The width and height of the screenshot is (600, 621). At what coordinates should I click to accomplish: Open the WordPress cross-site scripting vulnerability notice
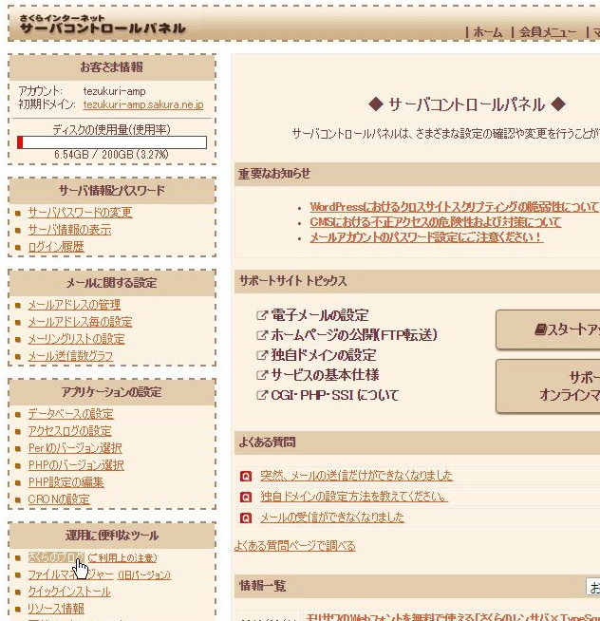coord(454,207)
